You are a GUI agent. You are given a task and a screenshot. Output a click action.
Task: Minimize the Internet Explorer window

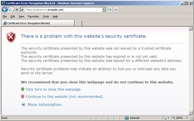(182, 3)
